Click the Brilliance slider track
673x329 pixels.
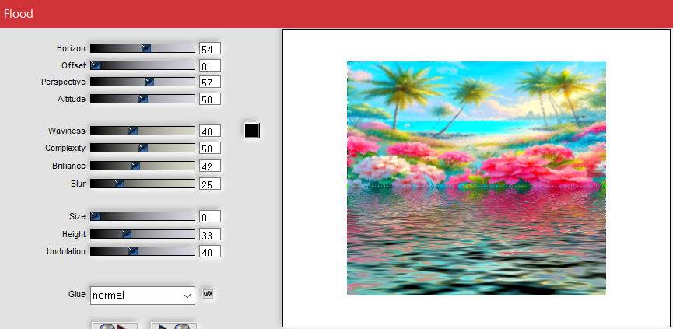pos(142,166)
